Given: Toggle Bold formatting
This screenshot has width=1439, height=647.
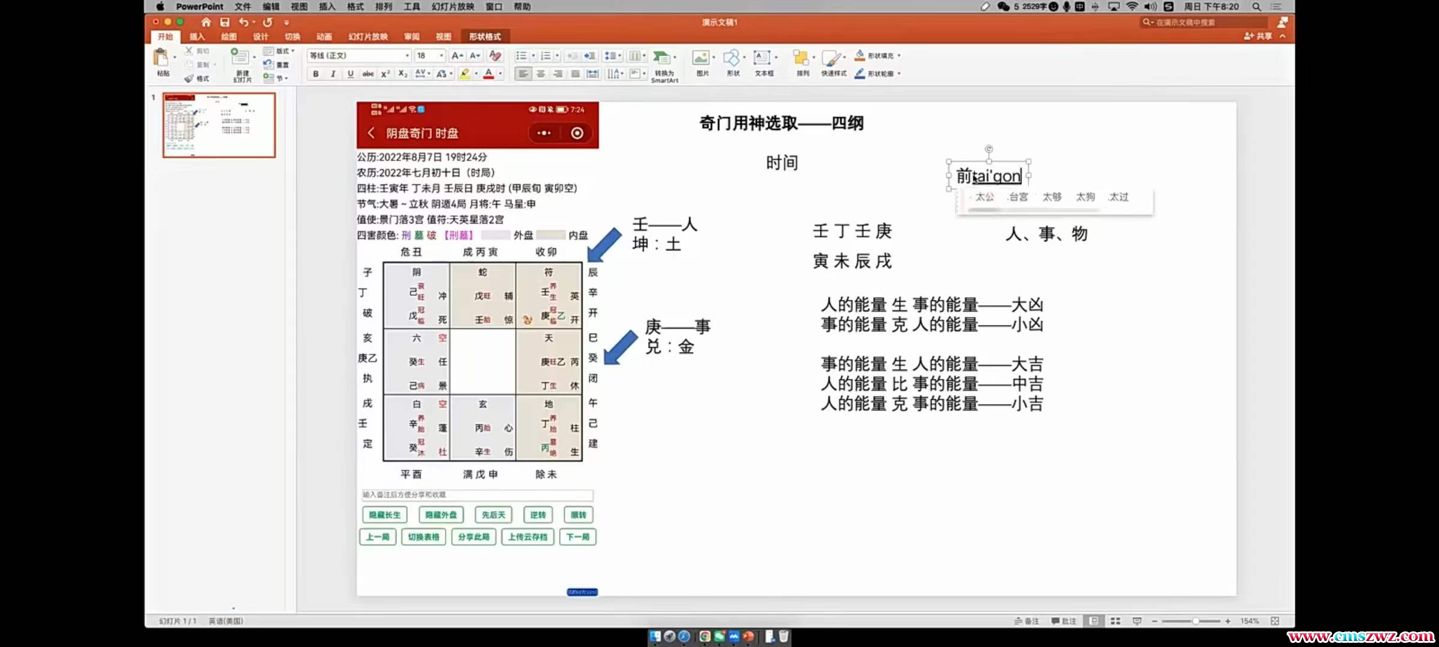Looking at the screenshot, I should (x=315, y=74).
